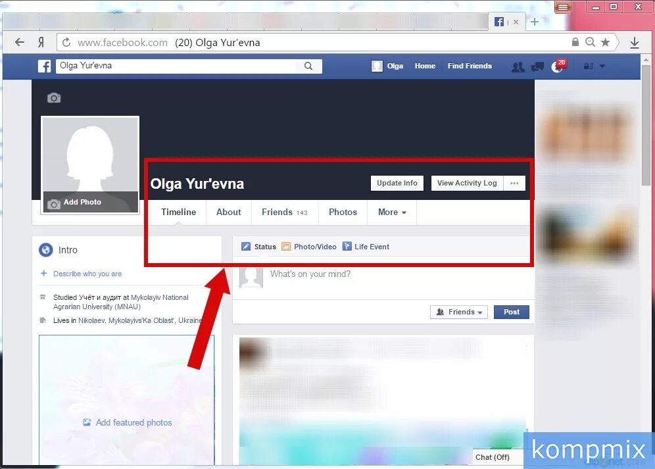Click the Facebook logo icon
This screenshot has height=469, width=655.
pyautogui.click(x=44, y=66)
